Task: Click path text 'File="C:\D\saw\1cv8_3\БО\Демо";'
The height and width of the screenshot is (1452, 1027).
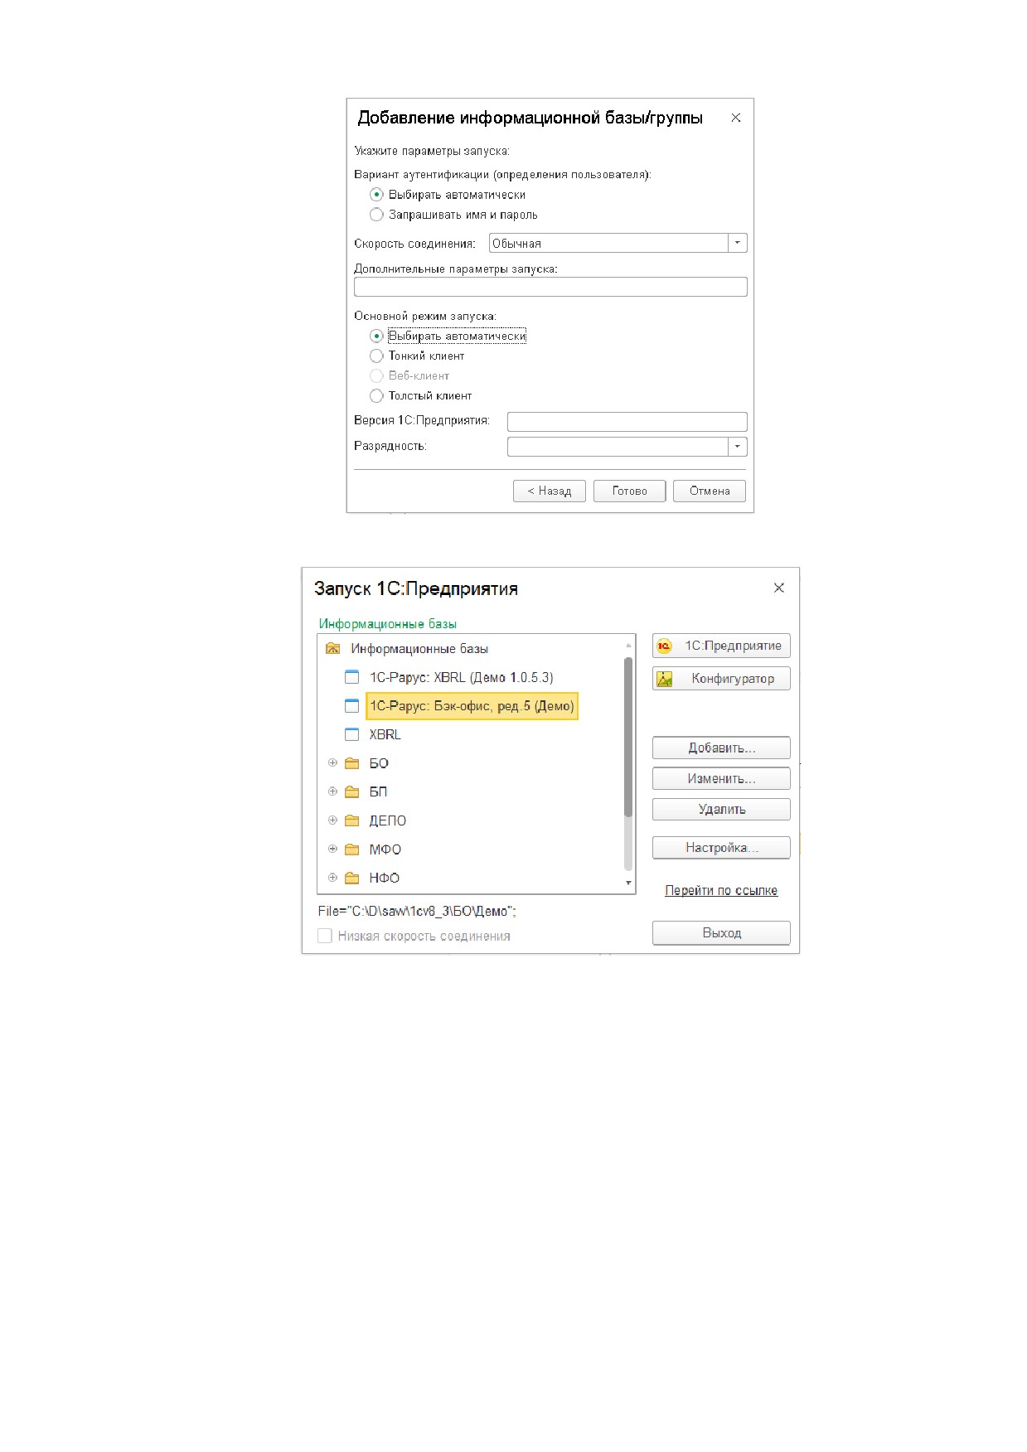Action: (417, 911)
